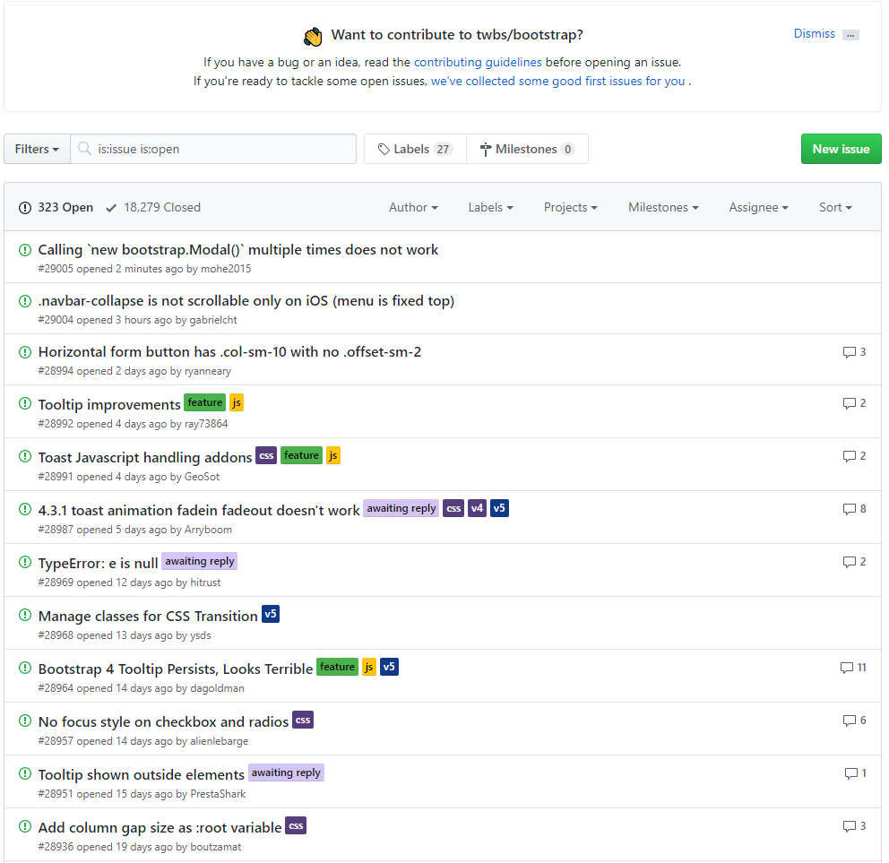Viewport: 889px width, 863px height.
Task: Open author gabrielcht's issues
Action: coord(213,320)
